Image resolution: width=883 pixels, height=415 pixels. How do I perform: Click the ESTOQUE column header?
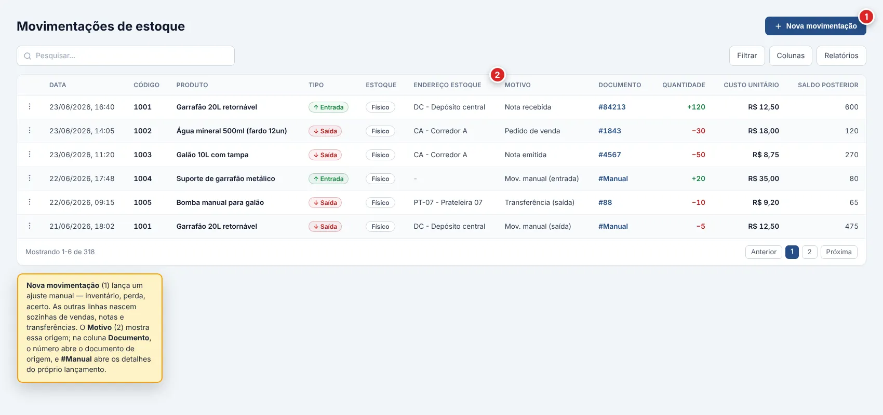pos(381,85)
